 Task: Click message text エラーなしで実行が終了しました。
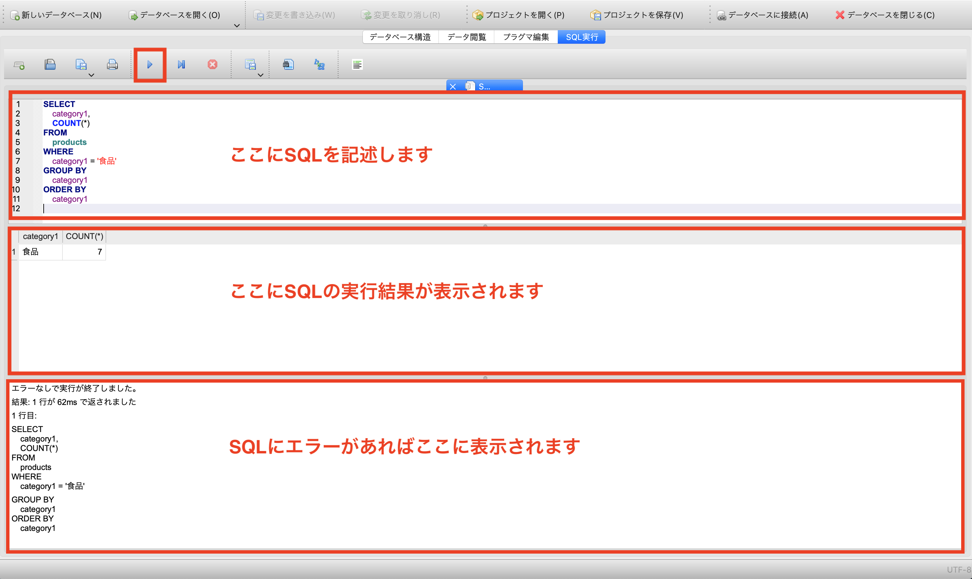pos(74,388)
